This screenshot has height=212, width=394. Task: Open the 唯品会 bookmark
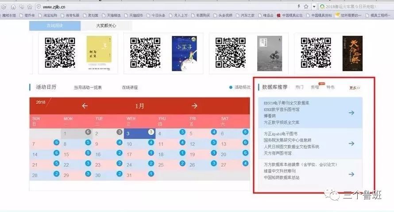coord(266,15)
